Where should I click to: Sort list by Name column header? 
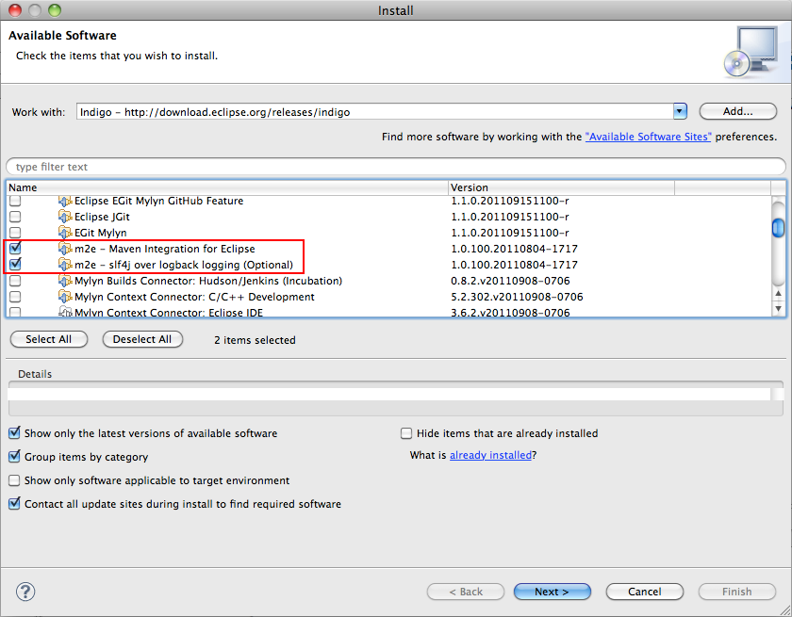tap(227, 187)
